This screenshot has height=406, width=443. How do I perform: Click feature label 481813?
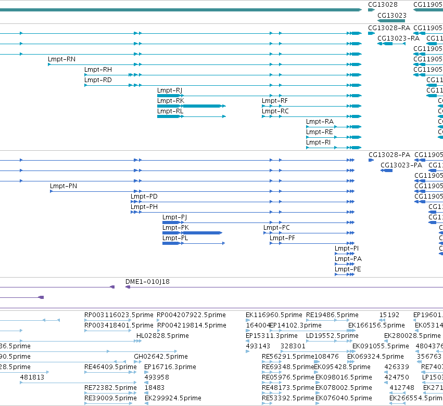click(32, 377)
